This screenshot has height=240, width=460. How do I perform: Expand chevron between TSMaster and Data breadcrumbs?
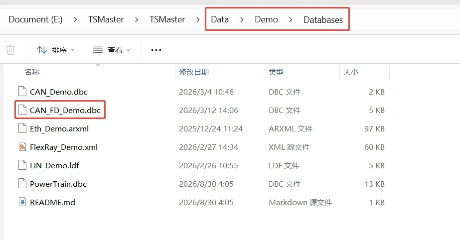[x=198, y=19]
